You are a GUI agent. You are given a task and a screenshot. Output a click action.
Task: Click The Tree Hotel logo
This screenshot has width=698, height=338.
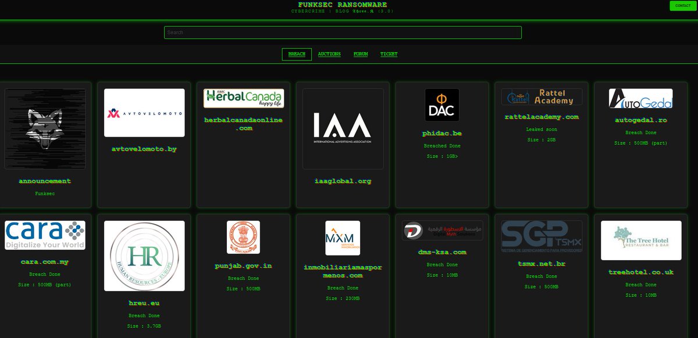tap(641, 240)
